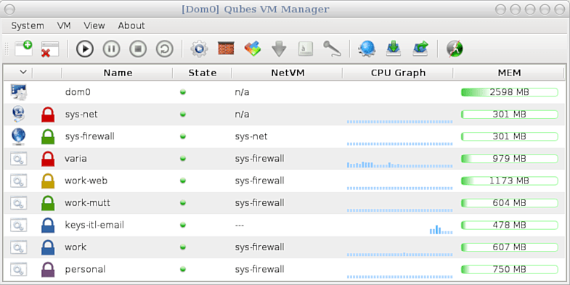This screenshot has width=570, height=285.
Task: Restart the selected VM
Action: 164,49
